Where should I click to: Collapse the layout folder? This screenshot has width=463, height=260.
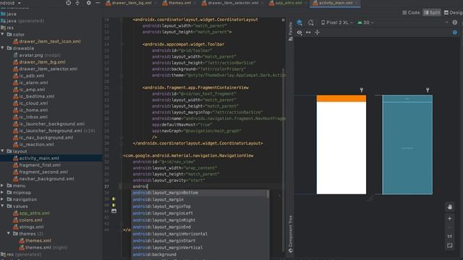click(3, 151)
